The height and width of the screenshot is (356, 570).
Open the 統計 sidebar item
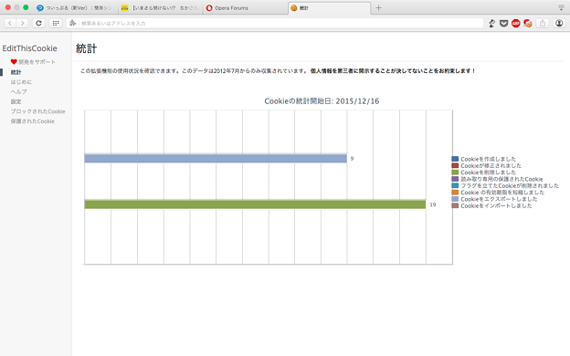[x=16, y=72]
